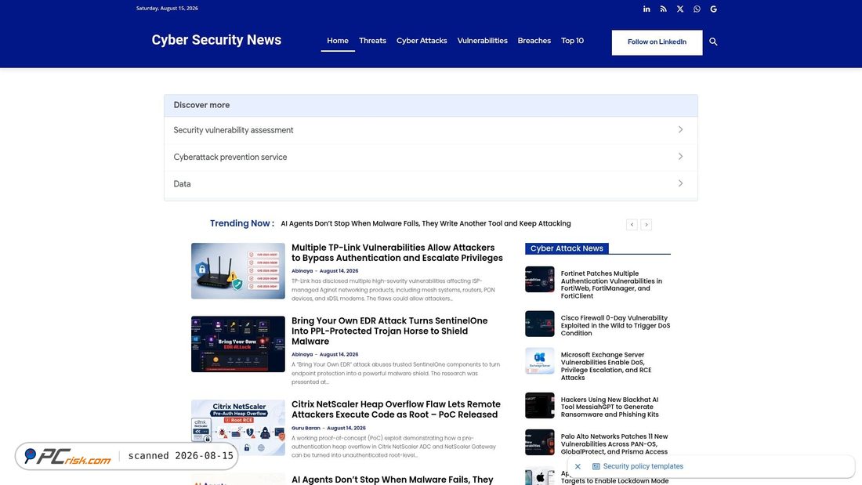Open Citrix NetScaler Heap Overflow headline
This screenshot has height=485, width=862.
[x=396, y=410]
